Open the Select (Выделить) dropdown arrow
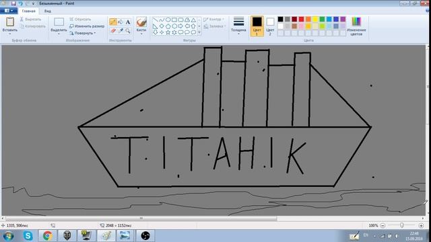 59,34
